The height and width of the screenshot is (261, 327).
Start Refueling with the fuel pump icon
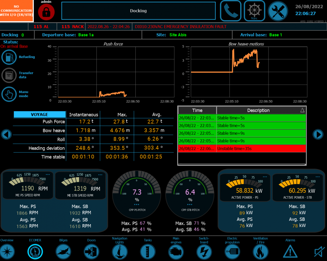(9, 57)
